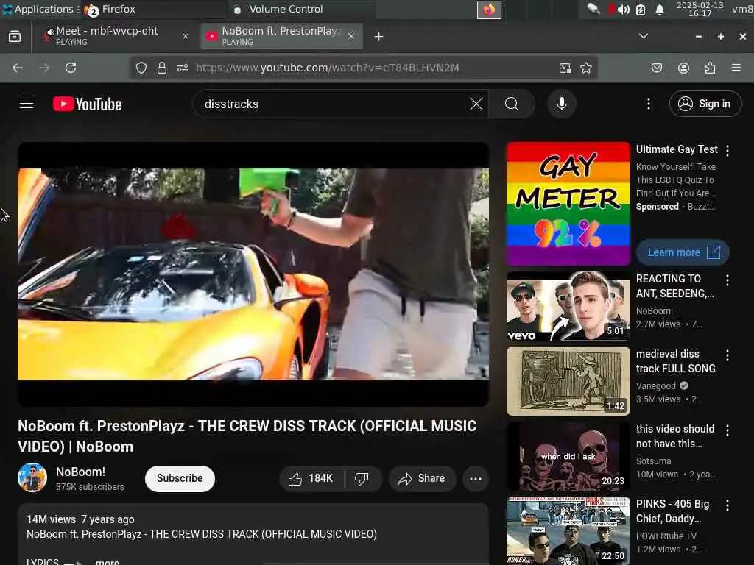Screen dimensions: 754x565
Task: Save page to Pocket
Action: 656,68
